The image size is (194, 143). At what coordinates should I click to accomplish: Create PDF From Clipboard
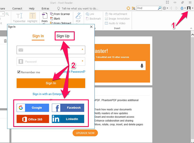click(x=61, y=23)
